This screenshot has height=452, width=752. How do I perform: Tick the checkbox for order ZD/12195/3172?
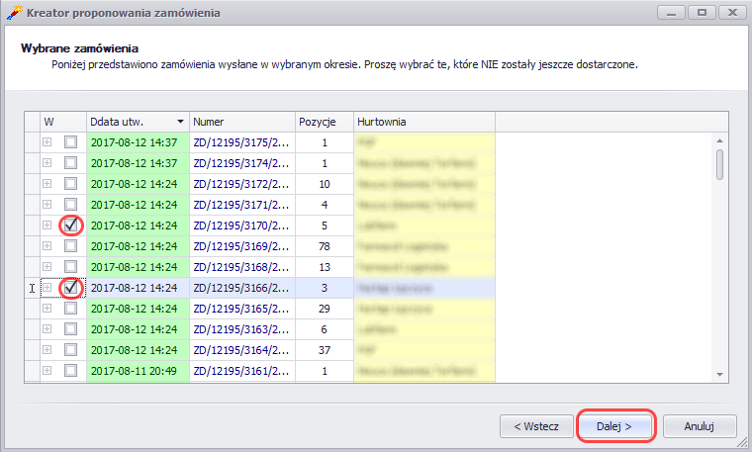click(x=70, y=184)
